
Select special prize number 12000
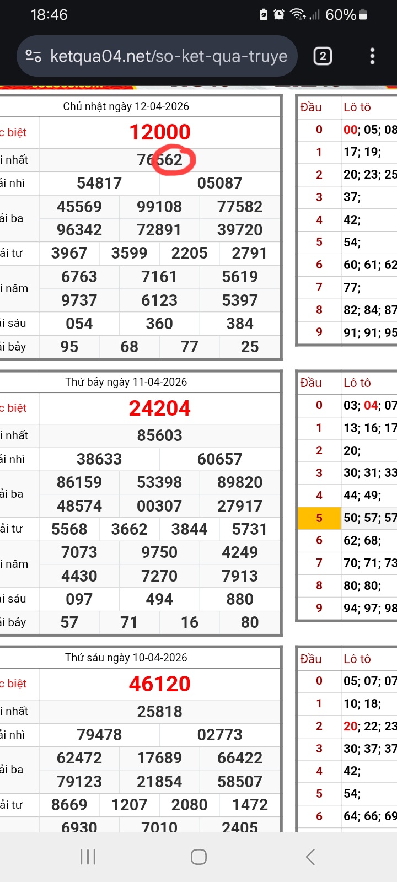(x=159, y=132)
